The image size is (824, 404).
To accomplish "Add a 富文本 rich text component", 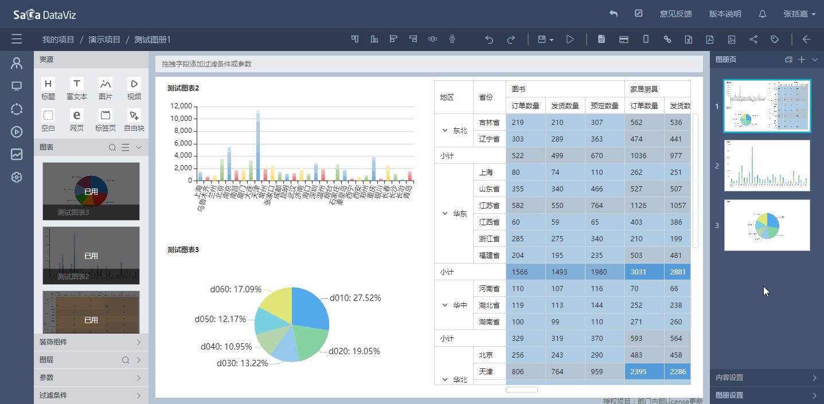I will (x=77, y=89).
